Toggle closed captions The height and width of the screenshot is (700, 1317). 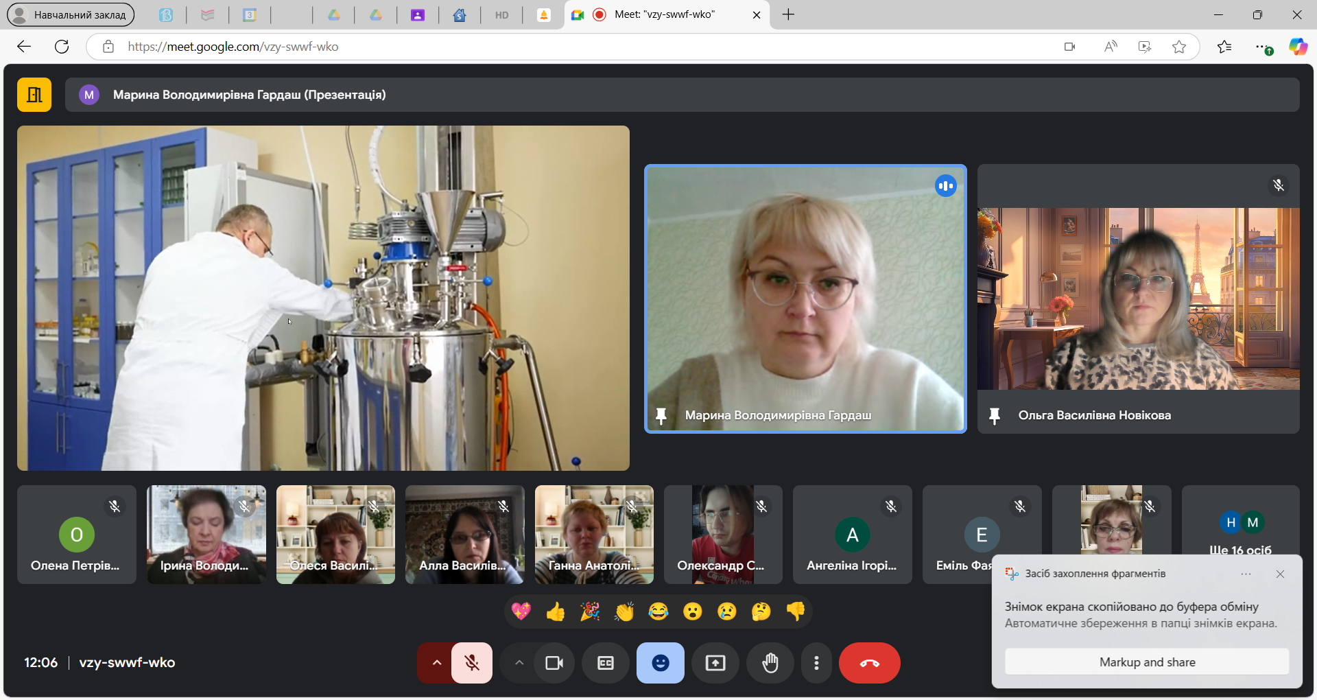click(606, 663)
